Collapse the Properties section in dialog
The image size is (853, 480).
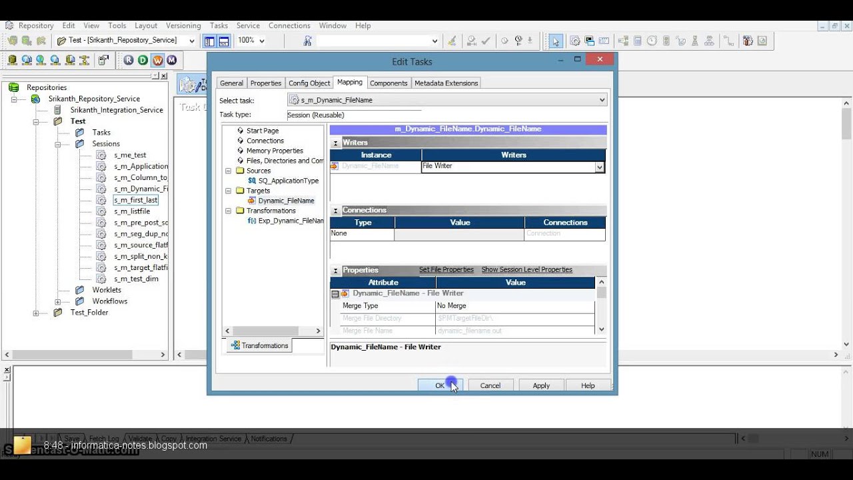point(336,271)
